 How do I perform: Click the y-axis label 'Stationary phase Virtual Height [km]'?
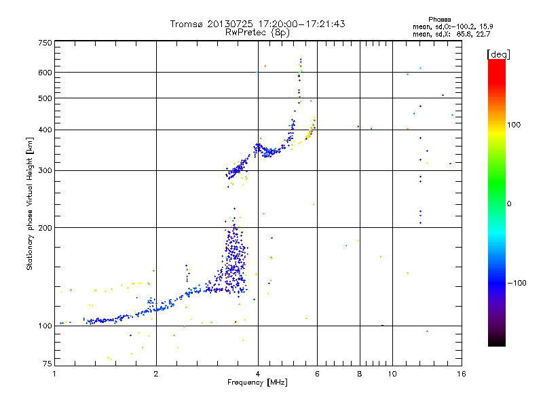coord(29,204)
